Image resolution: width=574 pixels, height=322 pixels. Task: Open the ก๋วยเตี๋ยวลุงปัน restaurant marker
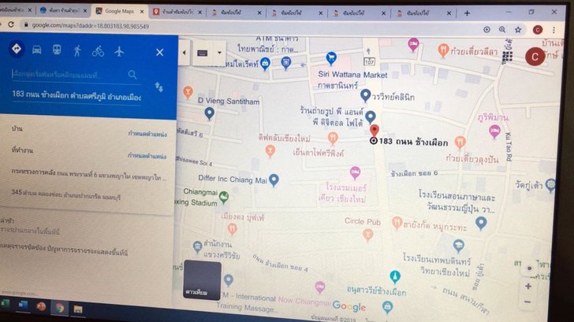[460, 142]
